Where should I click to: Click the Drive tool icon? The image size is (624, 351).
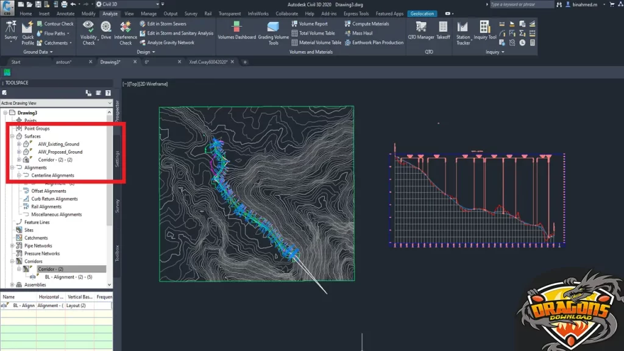tap(106, 27)
